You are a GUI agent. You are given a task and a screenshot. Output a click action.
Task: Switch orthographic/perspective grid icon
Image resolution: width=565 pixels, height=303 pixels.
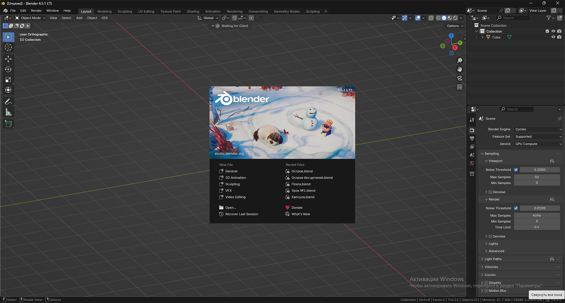point(459,87)
